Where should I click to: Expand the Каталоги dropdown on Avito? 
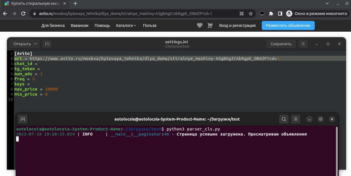pos(126,25)
